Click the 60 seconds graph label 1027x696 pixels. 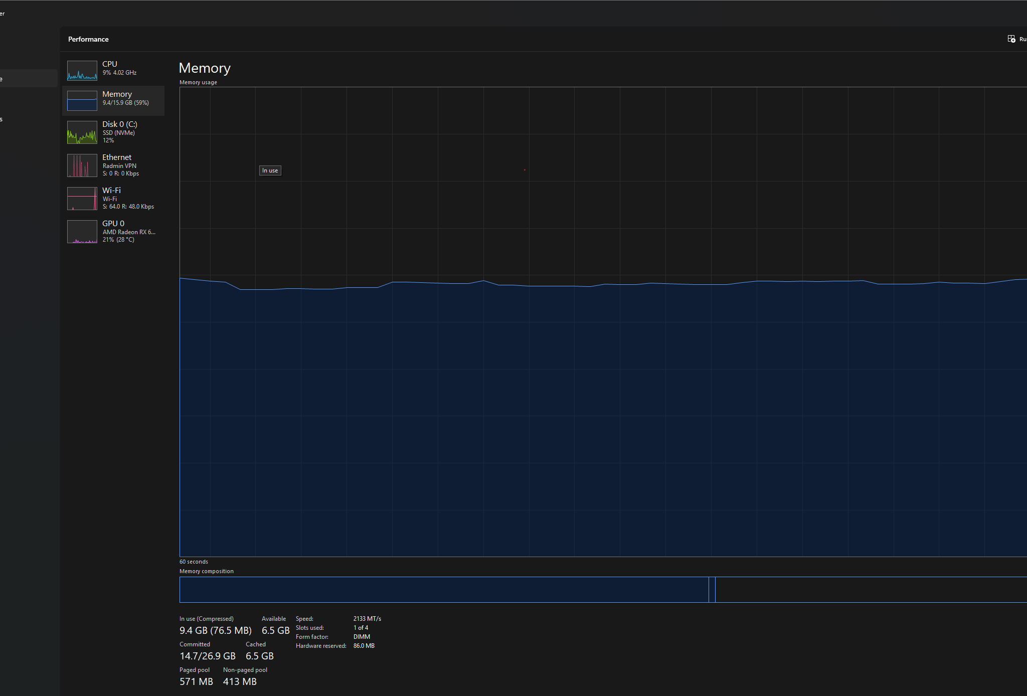click(194, 562)
